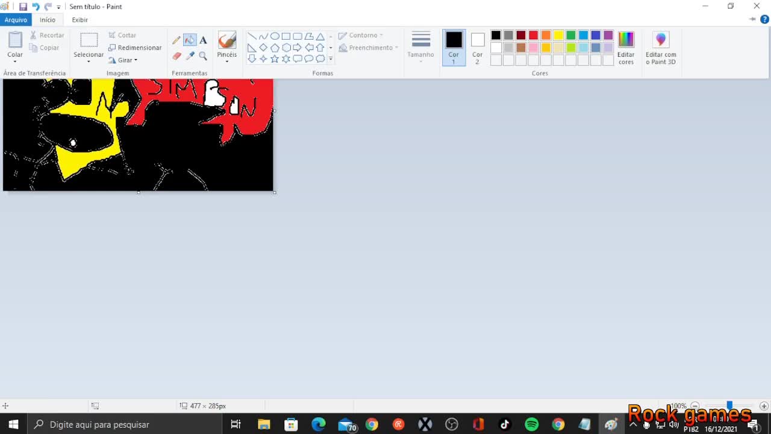Viewport: 771px width, 434px height.
Task: Choose the Rectangle shape
Action: point(286,36)
